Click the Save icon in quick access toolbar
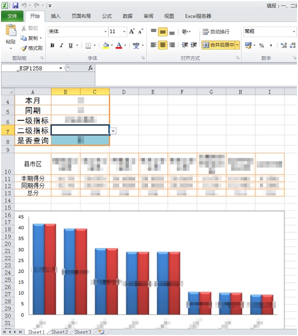The height and width of the screenshot is (336, 298). tap(15, 5)
